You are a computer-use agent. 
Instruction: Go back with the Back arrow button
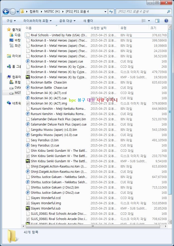(x=6, y=11)
